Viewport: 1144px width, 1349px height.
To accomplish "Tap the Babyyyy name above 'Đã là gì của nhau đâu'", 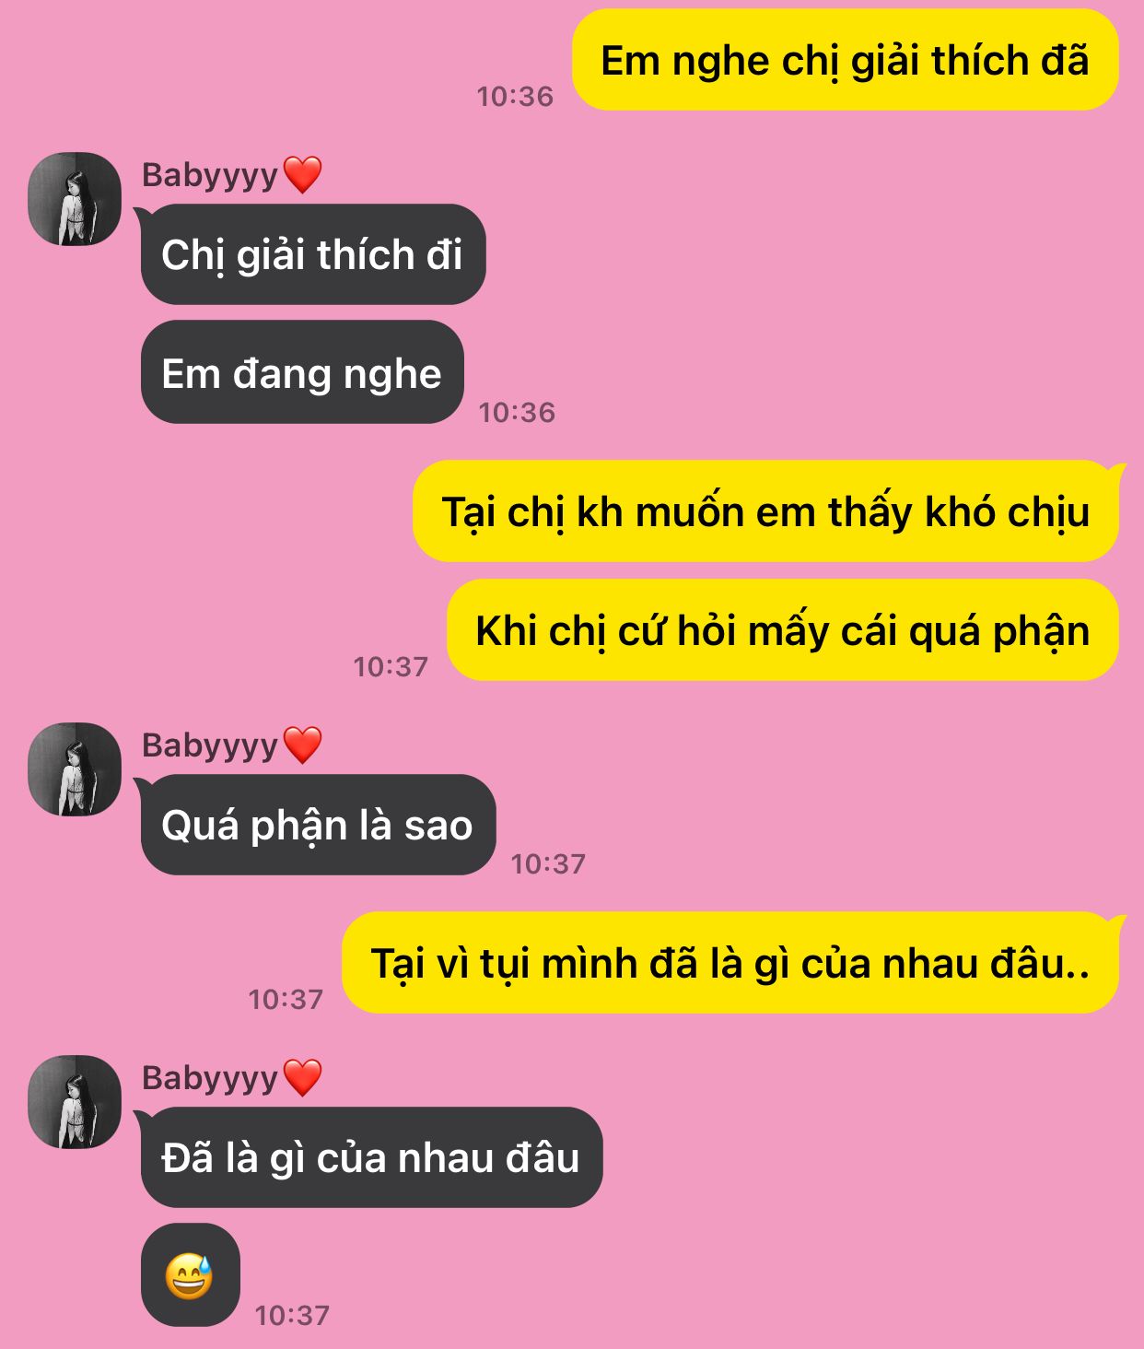I will 210,1079.
